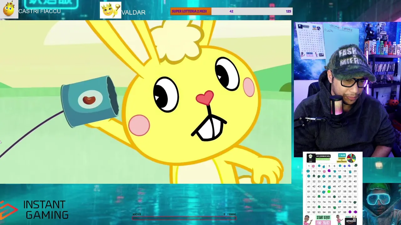Click the X2 (200KICKS) label
Viewport: 401px width, 225px height.
pyautogui.click(x=323, y=156)
